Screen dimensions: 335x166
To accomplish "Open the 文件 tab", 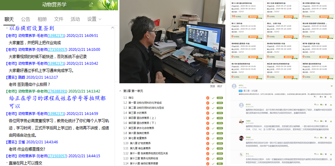I will click(x=59, y=19).
